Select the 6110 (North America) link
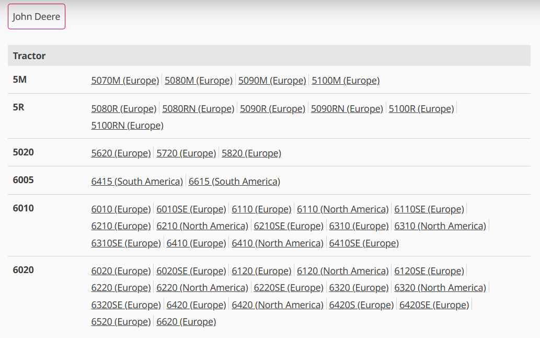 coord(342,209)
